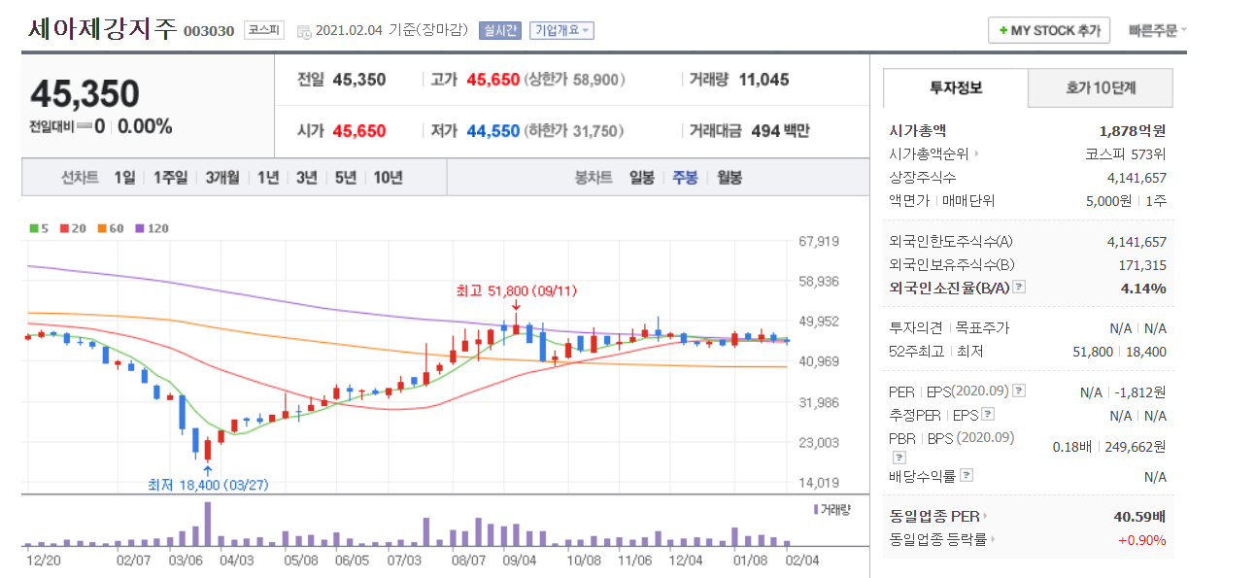
Task: Click the 상장주식수 value 4,141,657
Action: pos(1136,178)
